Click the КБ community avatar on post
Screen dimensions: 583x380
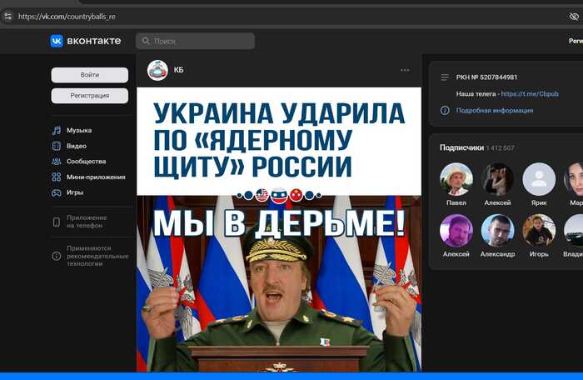(157, 70)
